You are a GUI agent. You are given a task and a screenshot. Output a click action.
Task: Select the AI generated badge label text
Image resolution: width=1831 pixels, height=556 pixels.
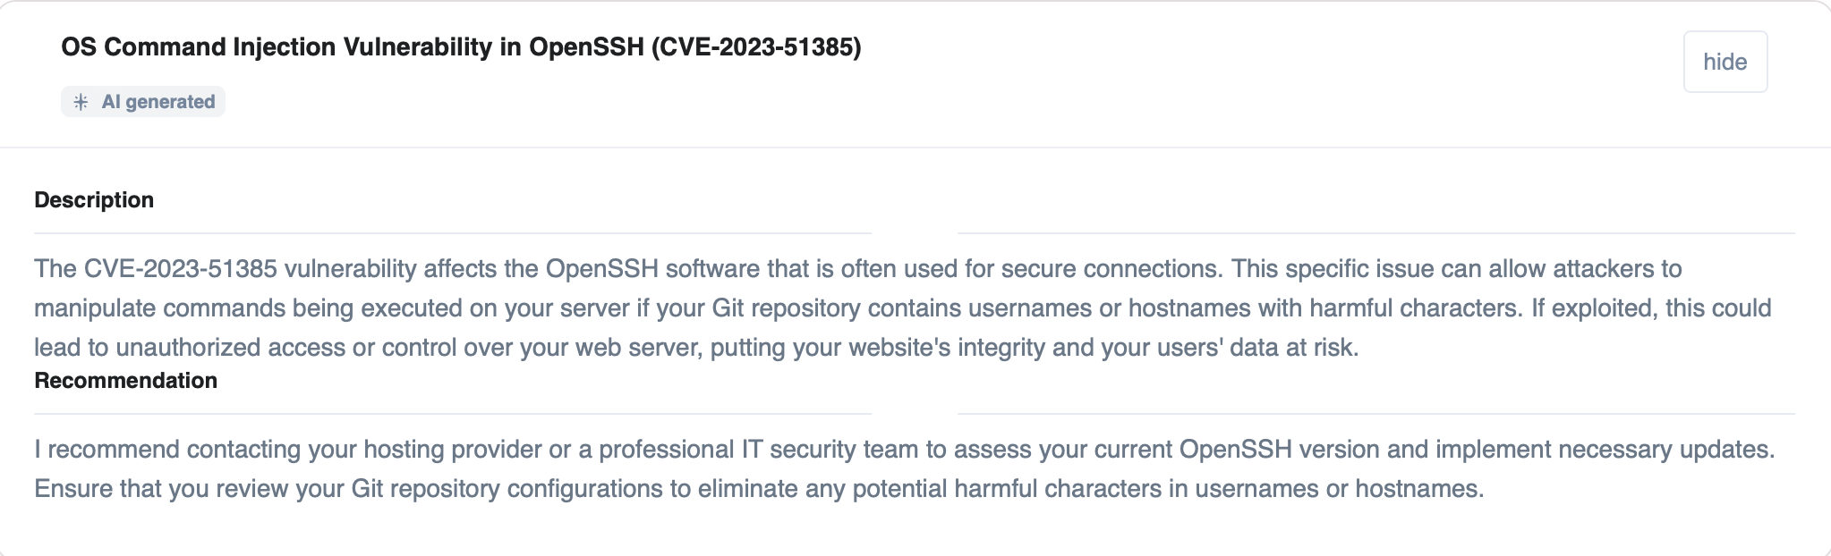click(158, 102)
